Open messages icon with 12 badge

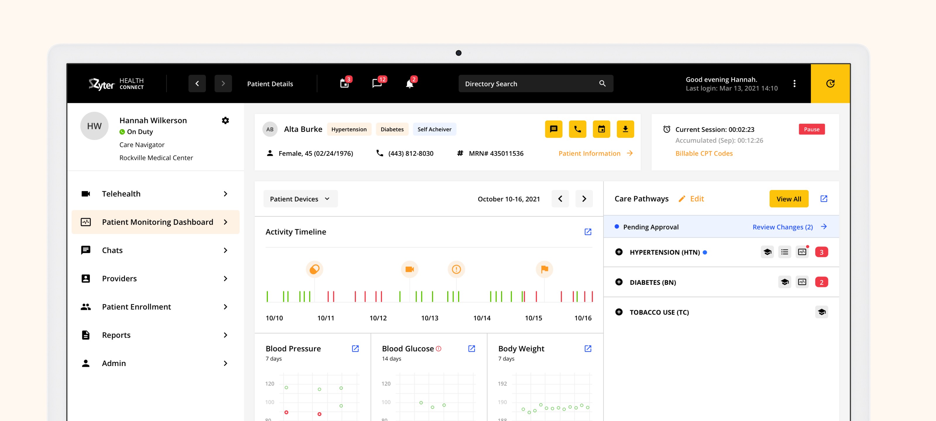click(377, 84)
